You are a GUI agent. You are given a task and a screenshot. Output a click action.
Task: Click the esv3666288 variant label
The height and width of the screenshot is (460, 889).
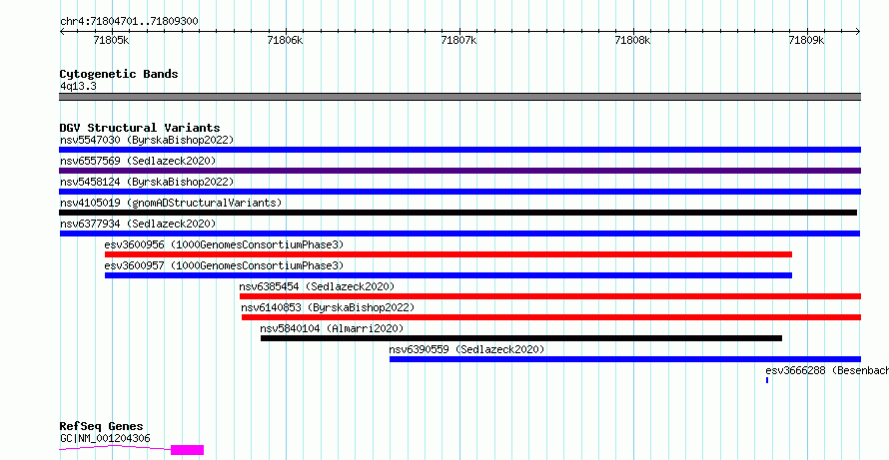pos(827,370)
